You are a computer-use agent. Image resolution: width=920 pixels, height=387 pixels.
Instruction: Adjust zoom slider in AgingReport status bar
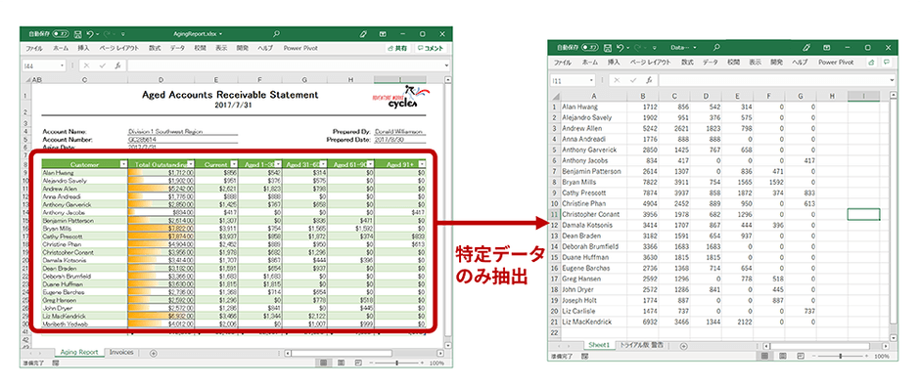(397, 364)
